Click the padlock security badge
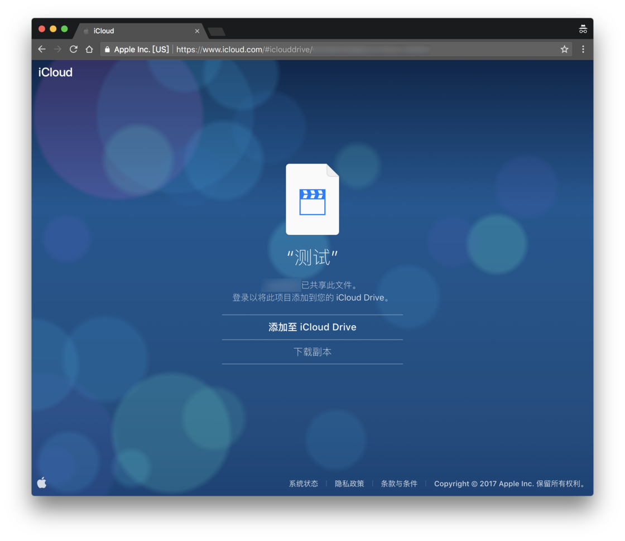The image size is (625, 541). point(107,49)
